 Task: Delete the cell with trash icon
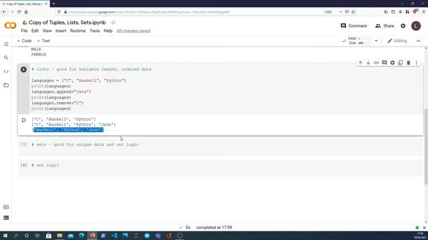pyautogui.click(x=409, y=63)
